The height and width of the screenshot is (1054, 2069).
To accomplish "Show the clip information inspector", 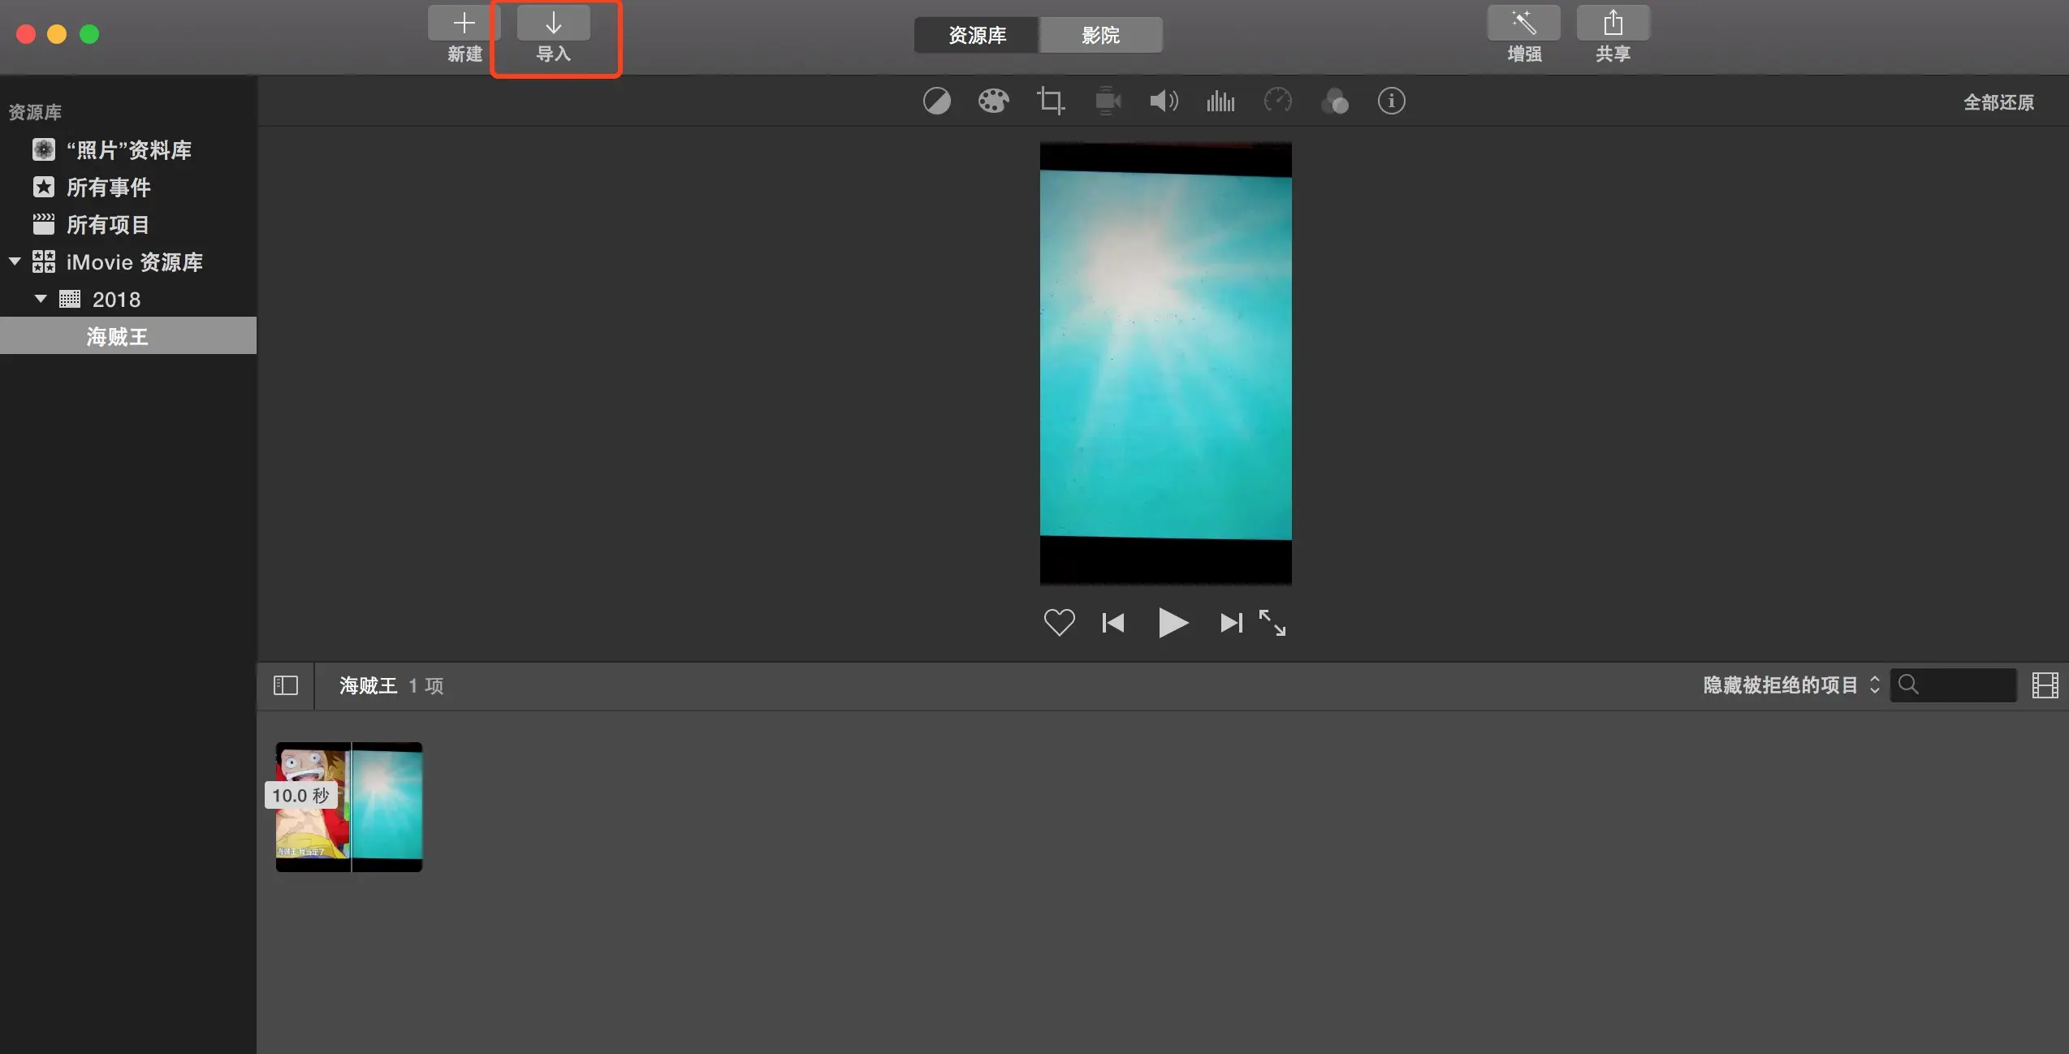I will point(1391,102).
